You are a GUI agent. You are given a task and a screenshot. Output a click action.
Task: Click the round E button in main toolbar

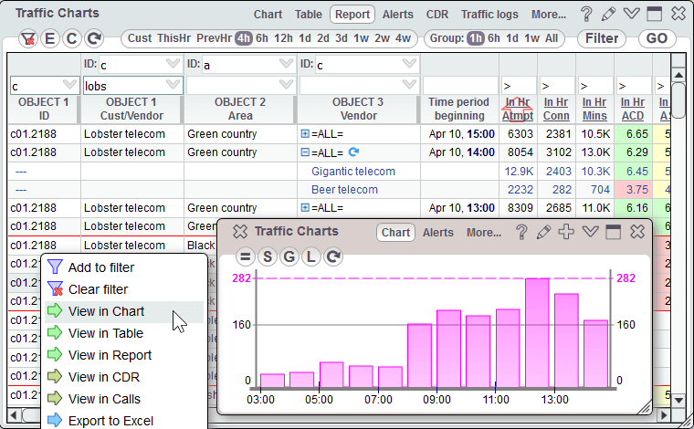point(49,38)
